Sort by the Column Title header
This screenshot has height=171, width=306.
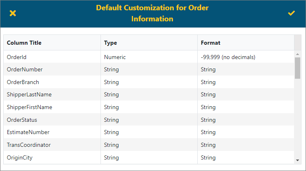point(24,43)
